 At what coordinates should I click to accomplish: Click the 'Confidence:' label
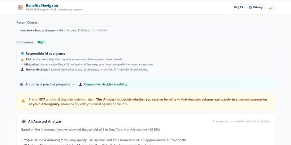[25, 42]
